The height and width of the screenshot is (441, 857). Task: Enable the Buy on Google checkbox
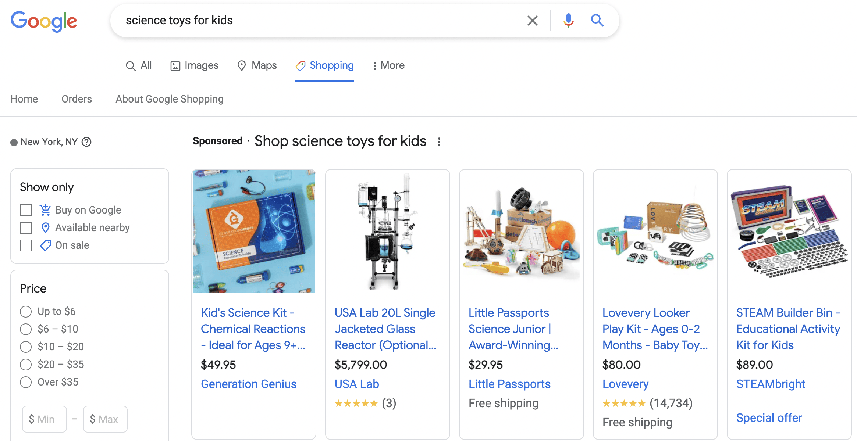(x=26, y=210)
